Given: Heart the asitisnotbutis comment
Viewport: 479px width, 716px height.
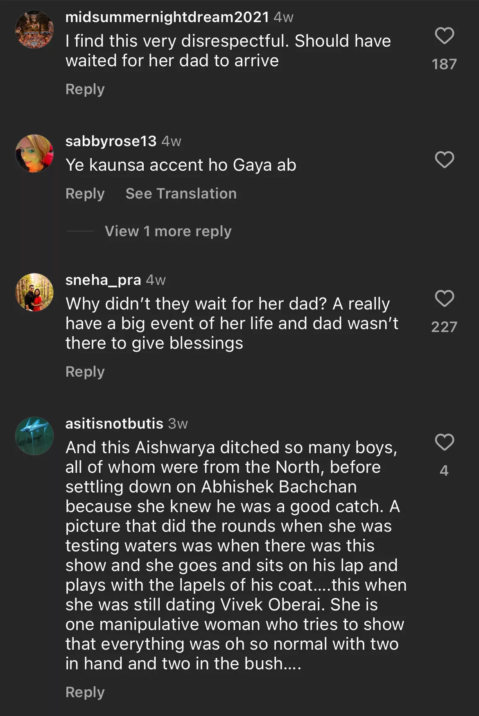Looking at the screenshot, I should coord(444,442).
